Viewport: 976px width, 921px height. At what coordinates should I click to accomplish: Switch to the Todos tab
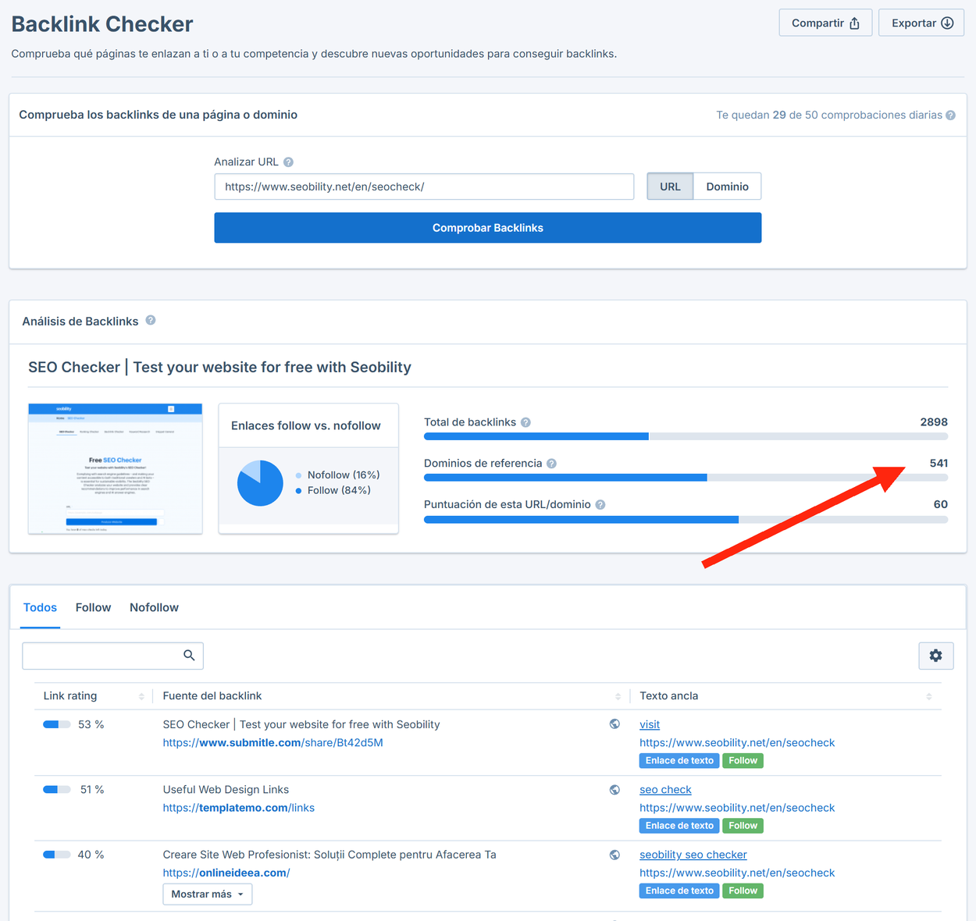click(40, 608)
